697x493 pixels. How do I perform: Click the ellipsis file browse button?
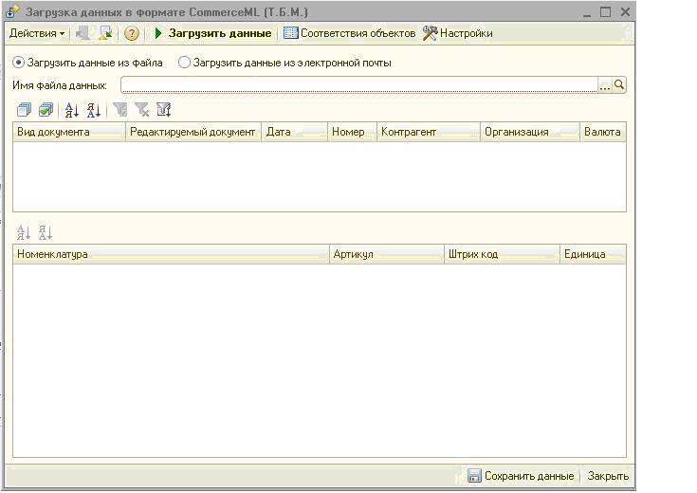[605, 85]
